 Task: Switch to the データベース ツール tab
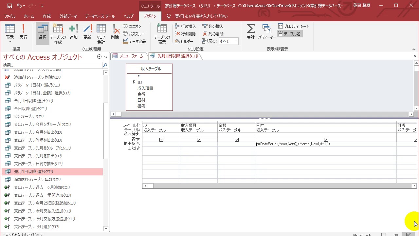tap(100, 16)
